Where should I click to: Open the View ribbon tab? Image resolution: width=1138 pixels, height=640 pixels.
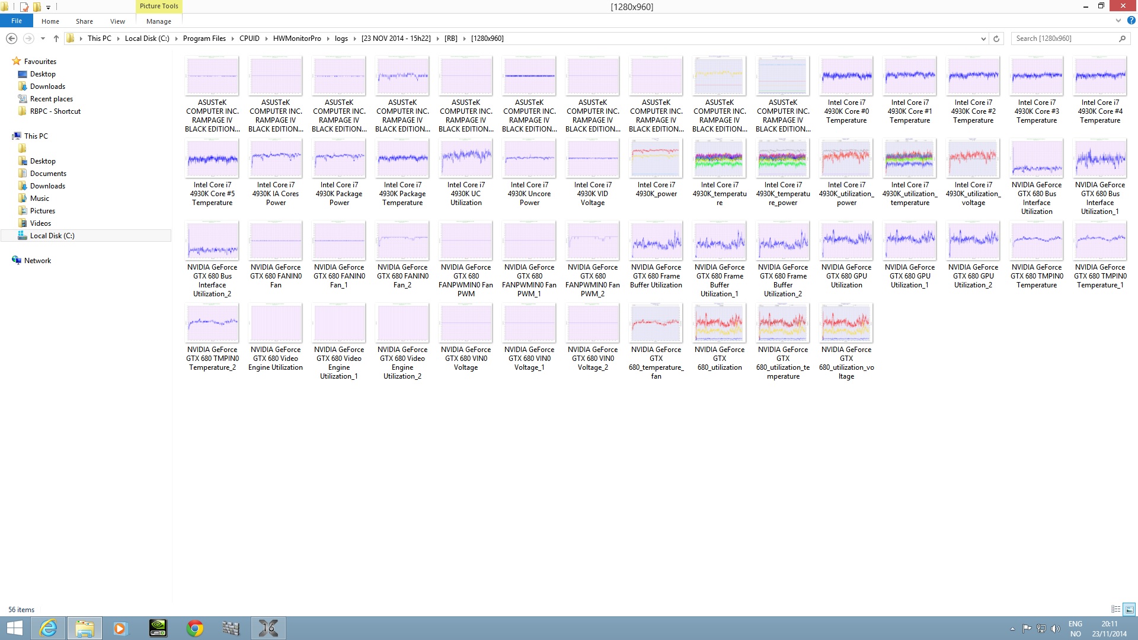pyautogui.click(x=117, y=21)
